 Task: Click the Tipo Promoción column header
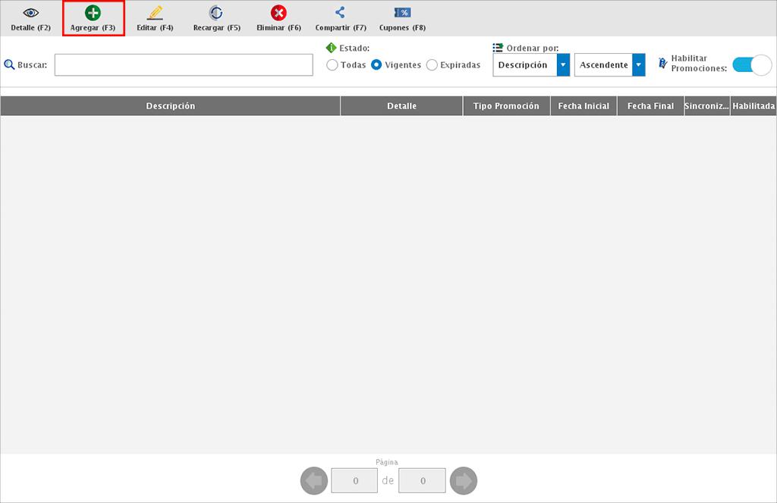pyautogui.click(x=506, y=106)
